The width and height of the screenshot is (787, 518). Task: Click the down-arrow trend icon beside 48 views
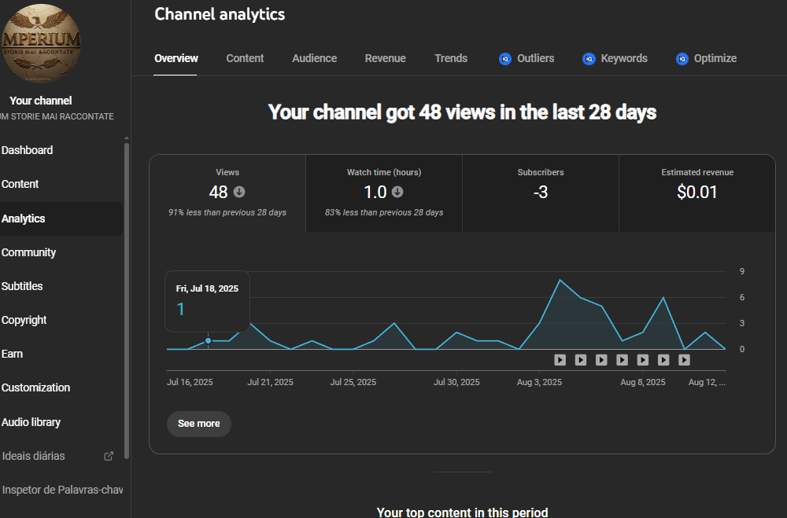239,192
